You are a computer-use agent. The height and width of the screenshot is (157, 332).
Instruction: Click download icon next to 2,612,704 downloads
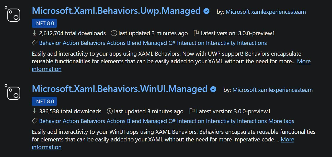35,33
